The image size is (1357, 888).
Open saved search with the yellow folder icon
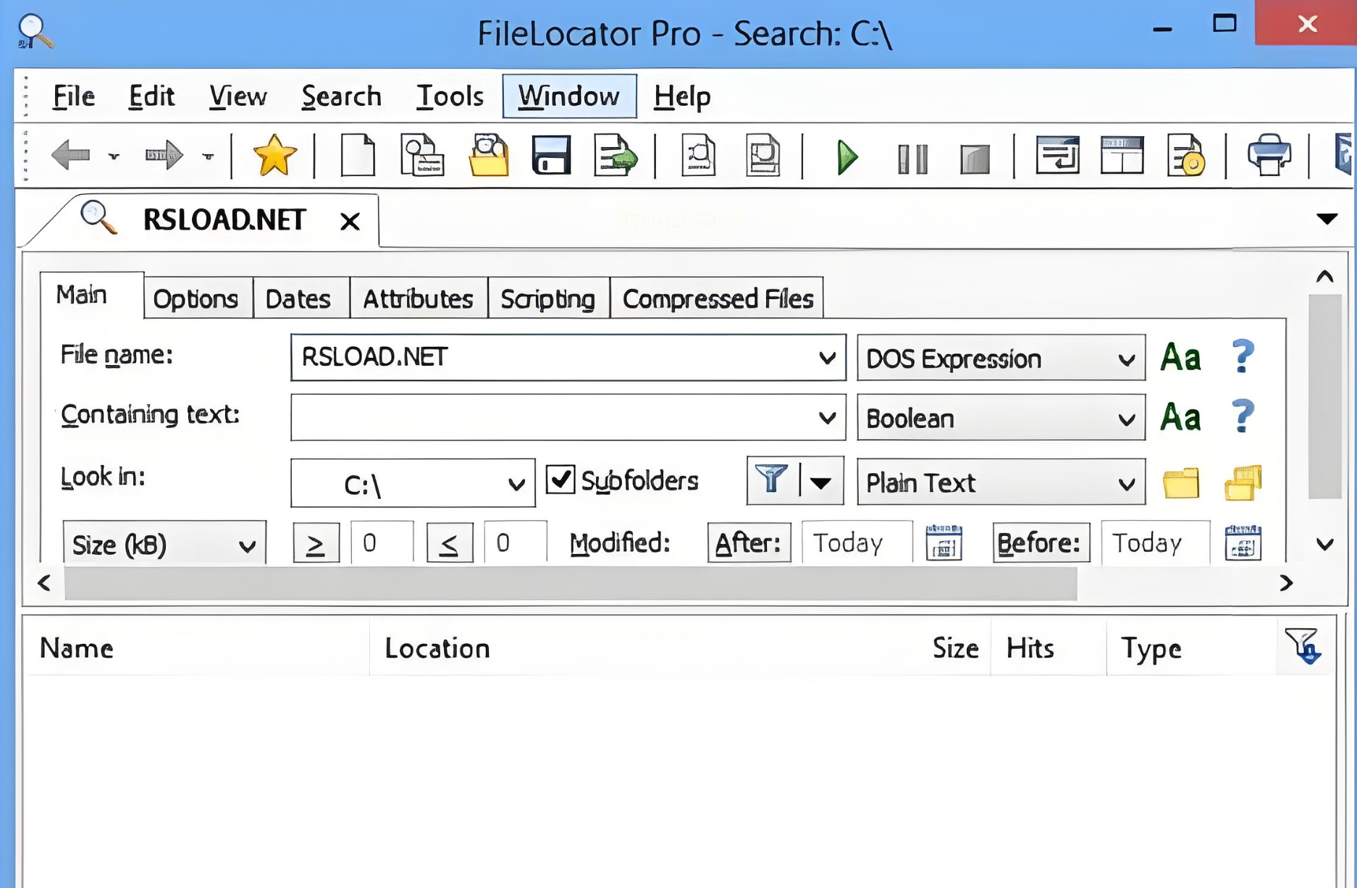coord(489,155)
